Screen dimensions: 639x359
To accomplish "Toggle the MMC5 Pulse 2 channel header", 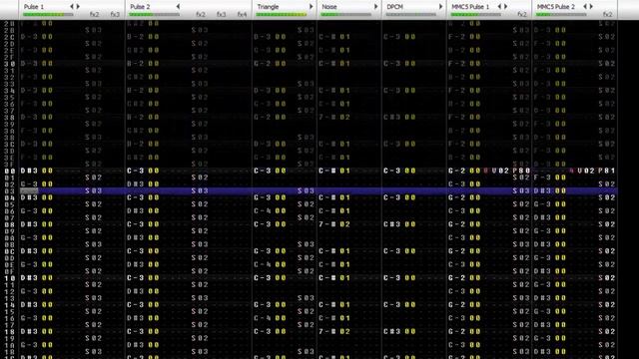I will pyautogui.click(x=556, y=7).
